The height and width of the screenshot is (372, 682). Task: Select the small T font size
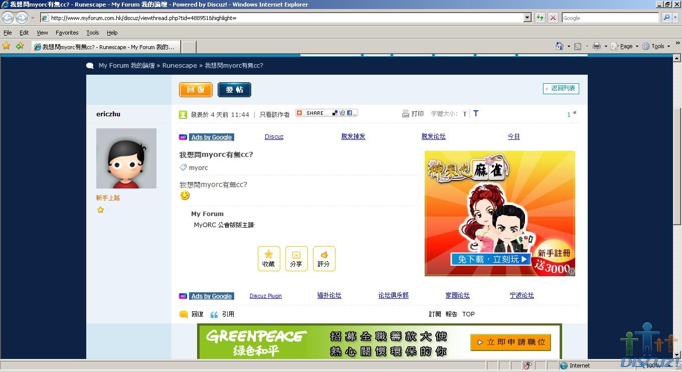pyautogui.click(x=464, y=114)
